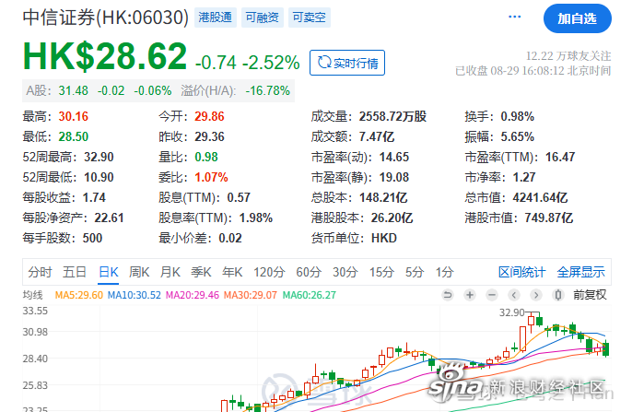Viewport: 632px width, 412px height.
Task: Move chart left with the left chevron
Action: coord(514,295)
